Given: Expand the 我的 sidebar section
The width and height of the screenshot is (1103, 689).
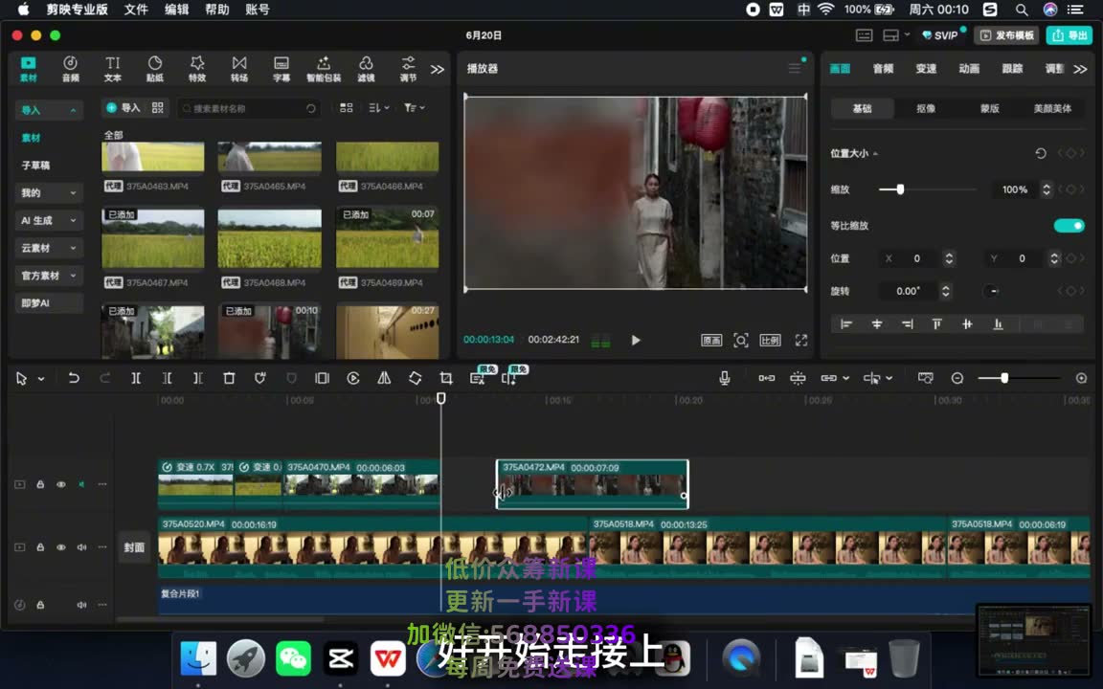Looking at the screenshot, I should 73,192.
